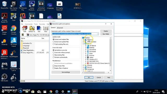Select Overwrite without prompt option

[x=61, y=52]
